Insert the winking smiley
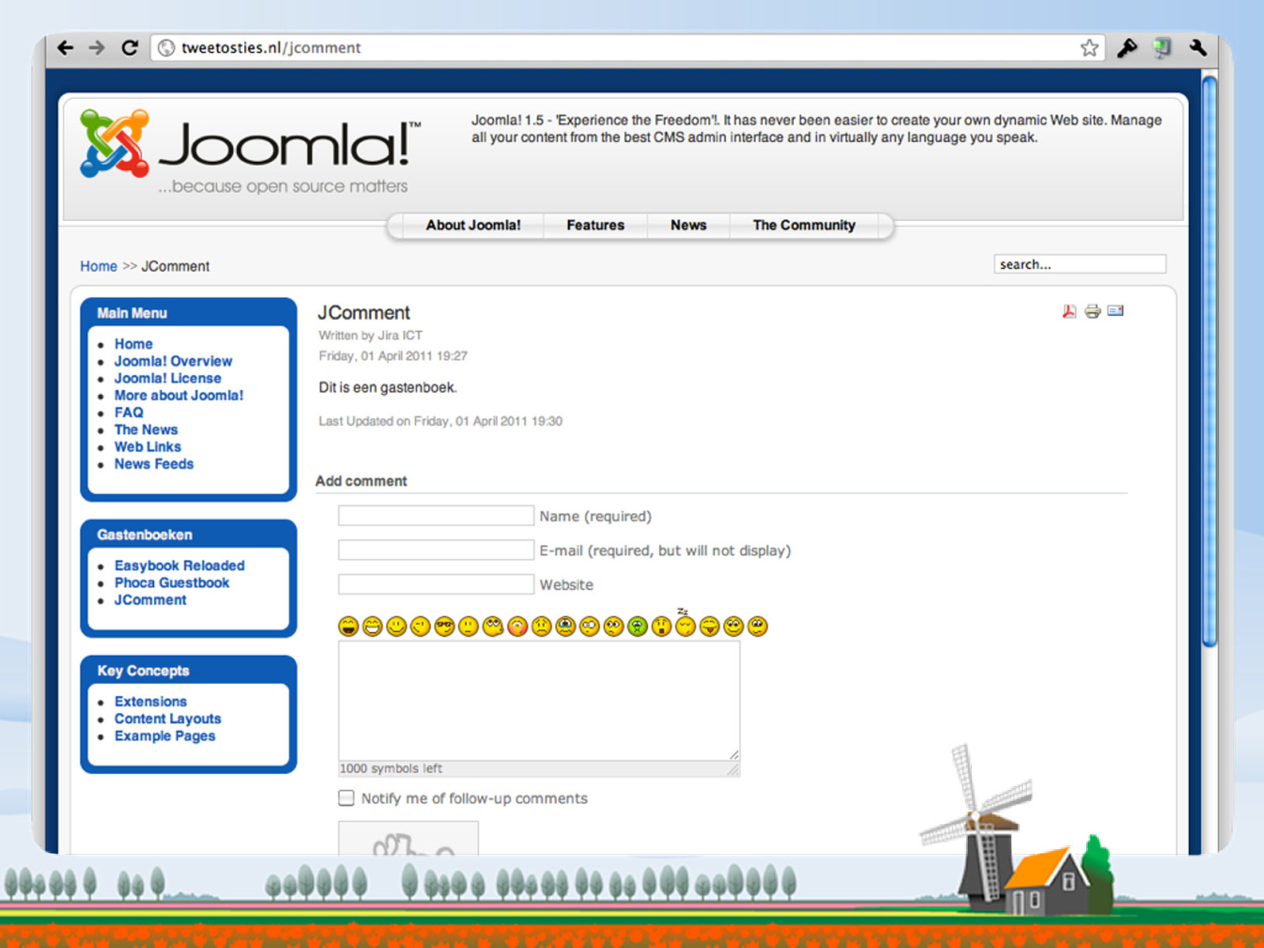Viewport: 1264px width, 948px height. 420,626
